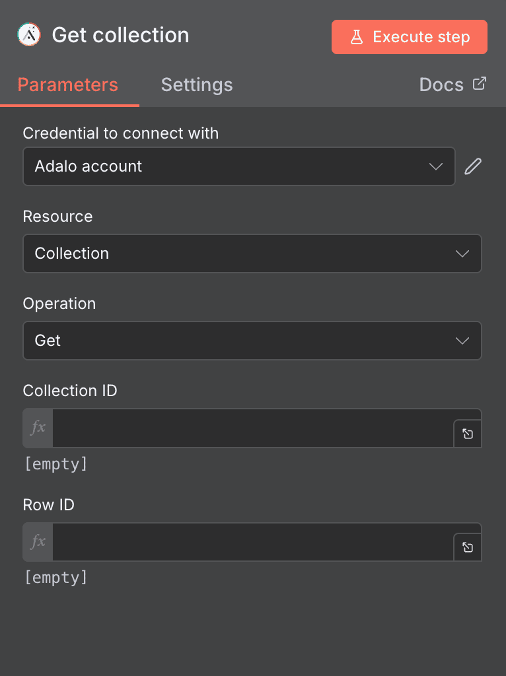The image size is (506, 676).
Task: Click the chevron on the Adalo account selector
Action: click(435, 166)
